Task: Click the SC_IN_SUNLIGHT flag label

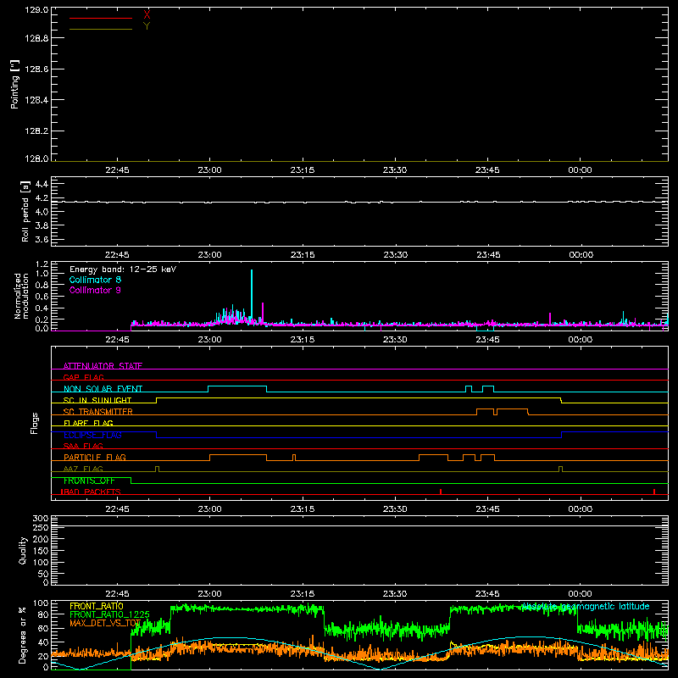Action: click(x=97, y=400)
